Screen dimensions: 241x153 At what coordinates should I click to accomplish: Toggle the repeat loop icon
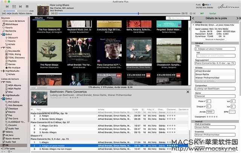(x=191, y=13)
